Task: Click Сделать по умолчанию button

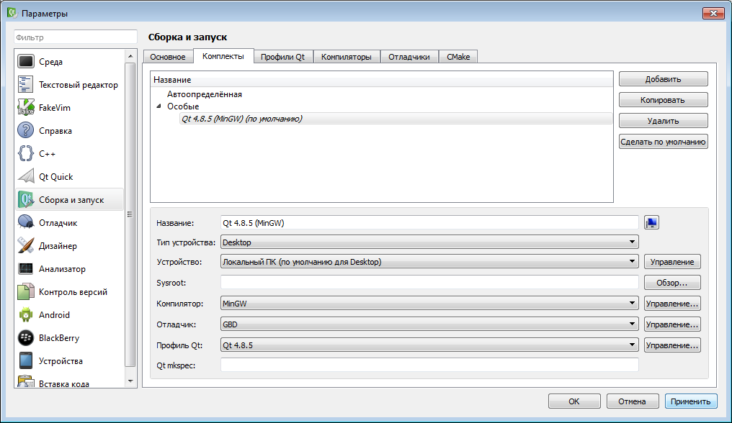Action: 664,142
